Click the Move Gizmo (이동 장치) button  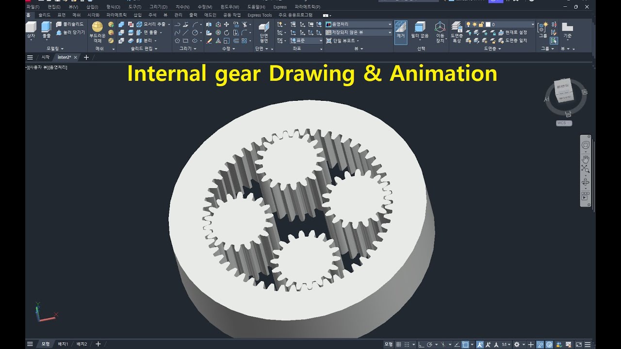click(x=440, y=32)
